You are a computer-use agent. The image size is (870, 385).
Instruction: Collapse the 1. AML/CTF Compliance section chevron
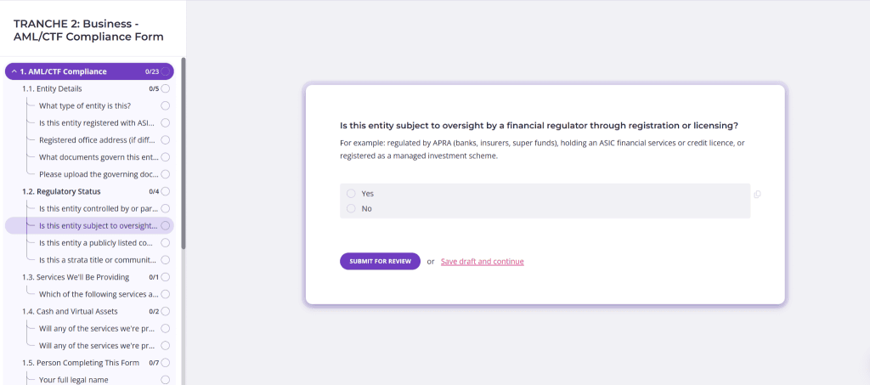(14, 71)
